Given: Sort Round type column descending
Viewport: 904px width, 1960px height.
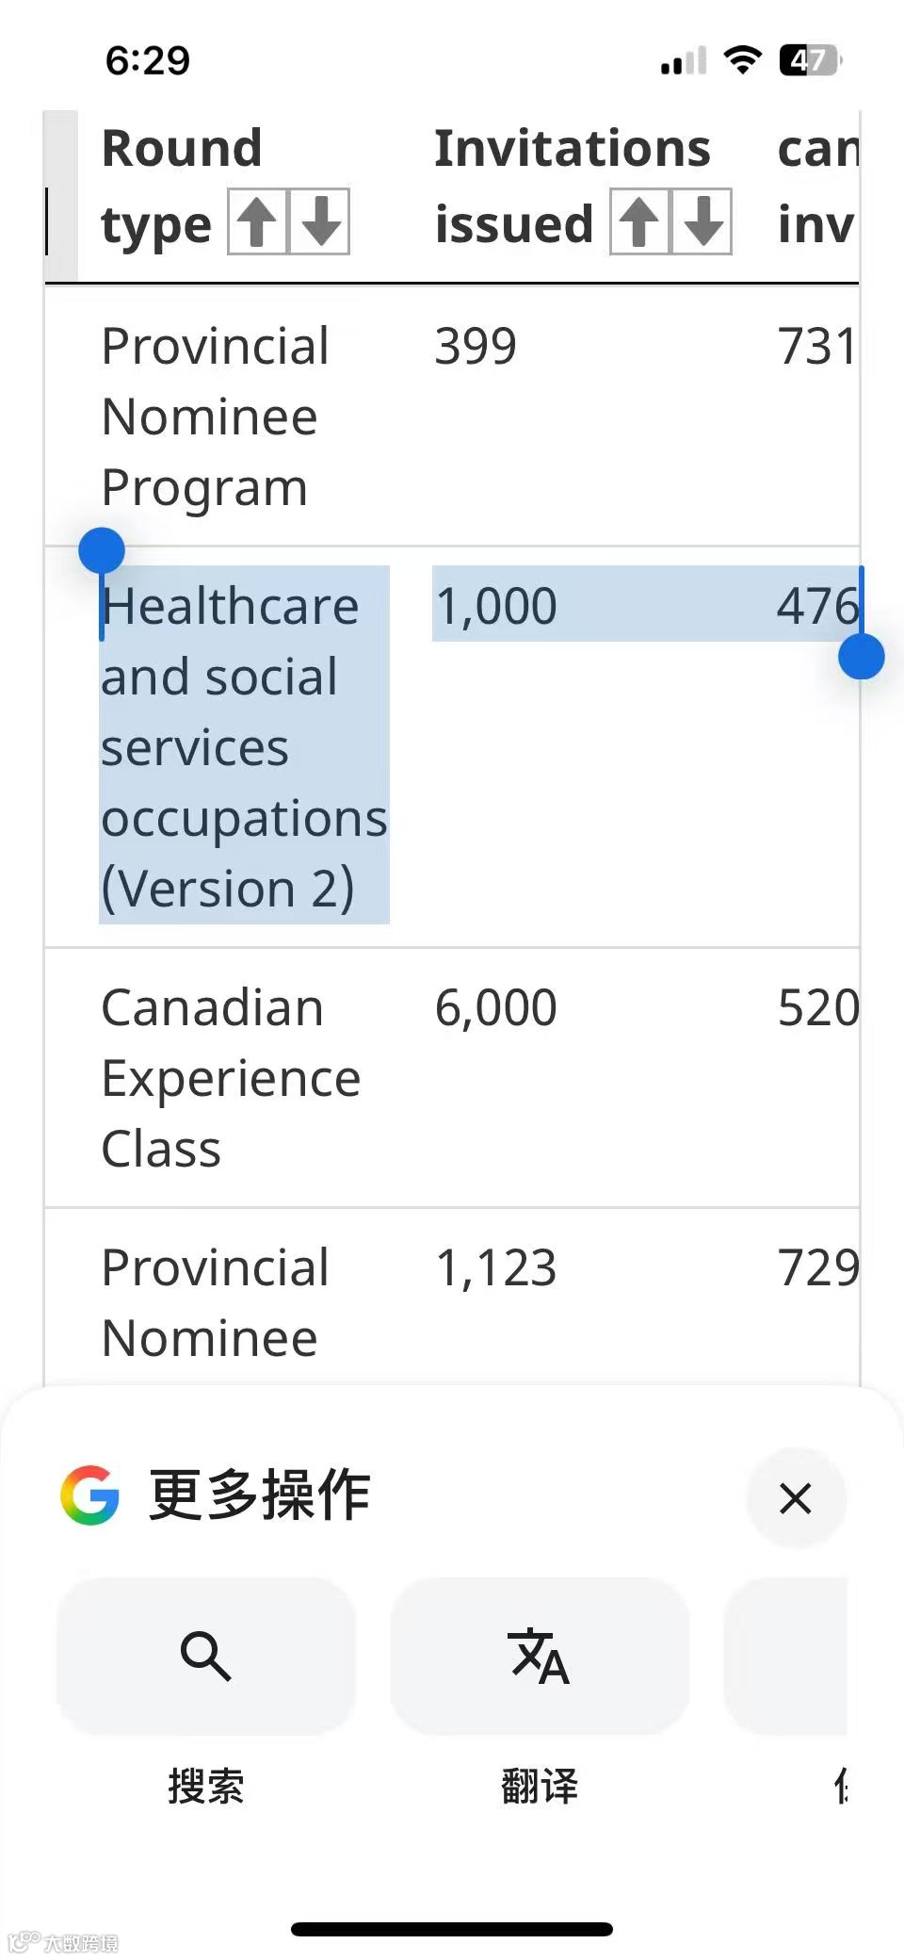Looking at the screenshot, I should click(320, 221).
